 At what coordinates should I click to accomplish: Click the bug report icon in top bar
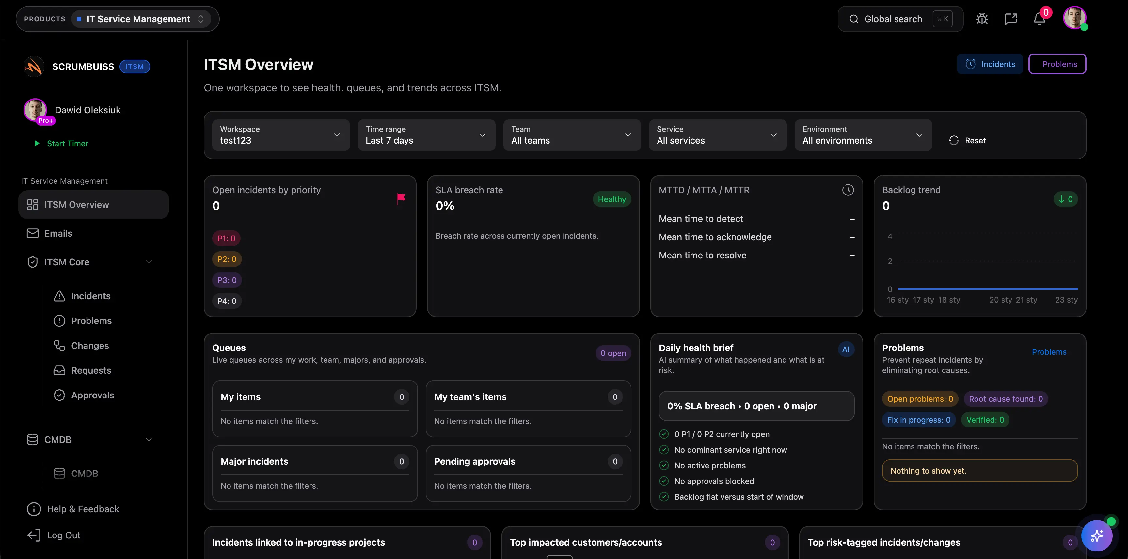pos(982,18)
